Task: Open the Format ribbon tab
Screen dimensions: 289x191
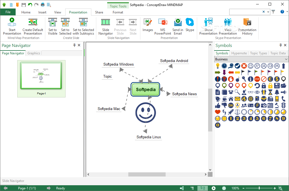Action: pyautogui.click(x=118, y=12)
